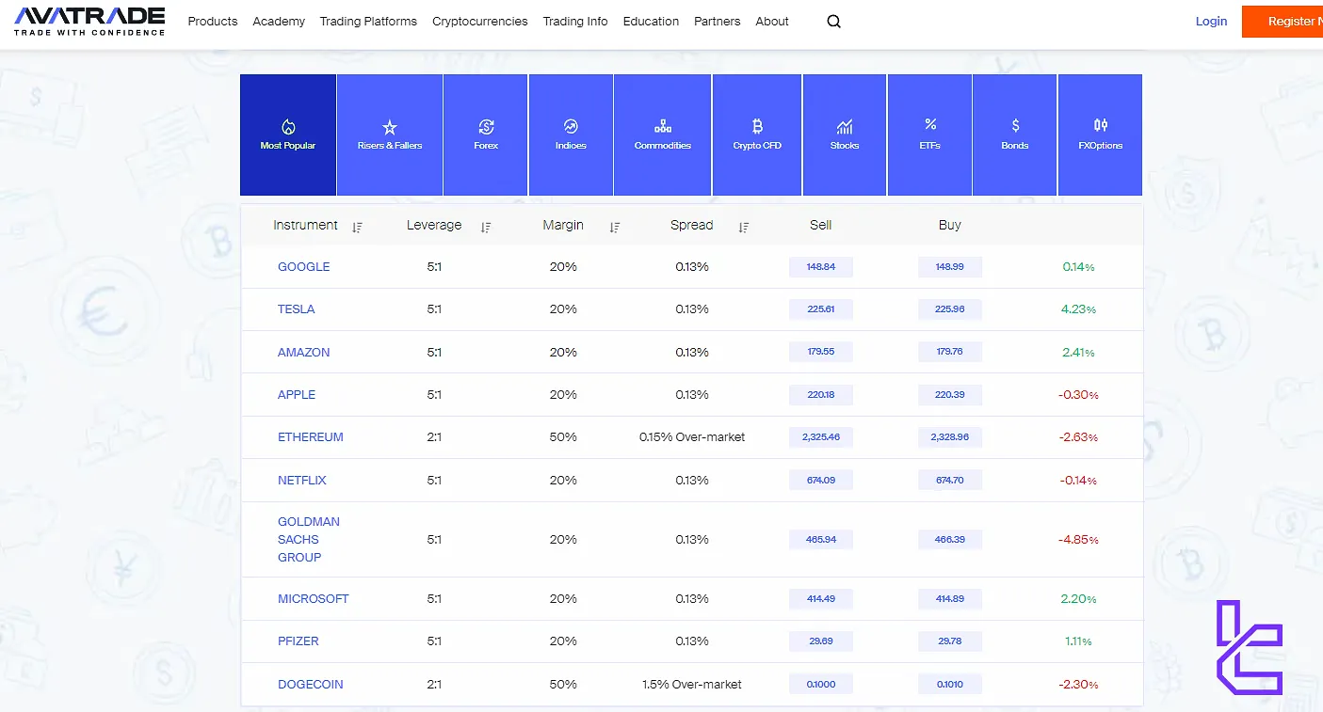Open Risers & Fallers category
This screenshot has width=1323, height=712.
(390, 134)
